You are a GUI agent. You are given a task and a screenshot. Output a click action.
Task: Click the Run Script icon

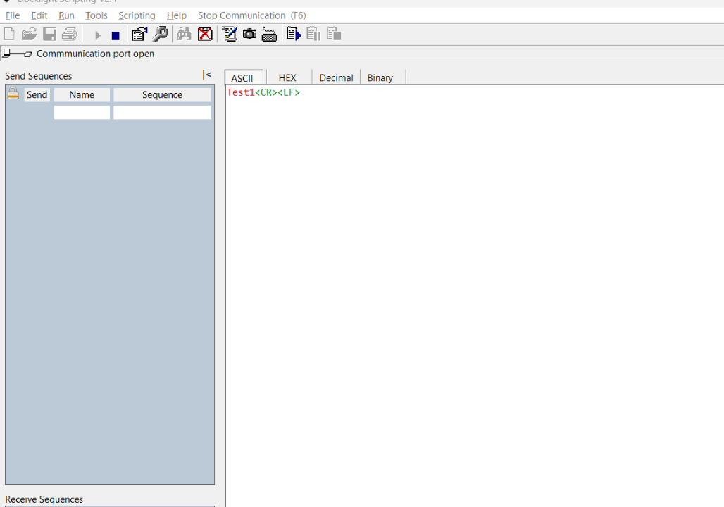[x=294, y=35]
